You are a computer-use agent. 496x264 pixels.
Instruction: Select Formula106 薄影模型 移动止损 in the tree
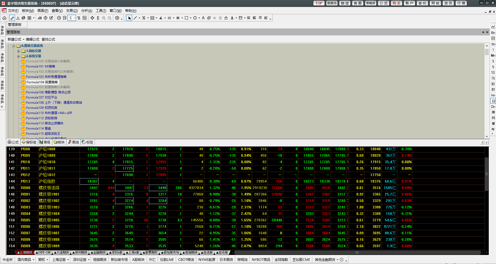coord(48,92)
